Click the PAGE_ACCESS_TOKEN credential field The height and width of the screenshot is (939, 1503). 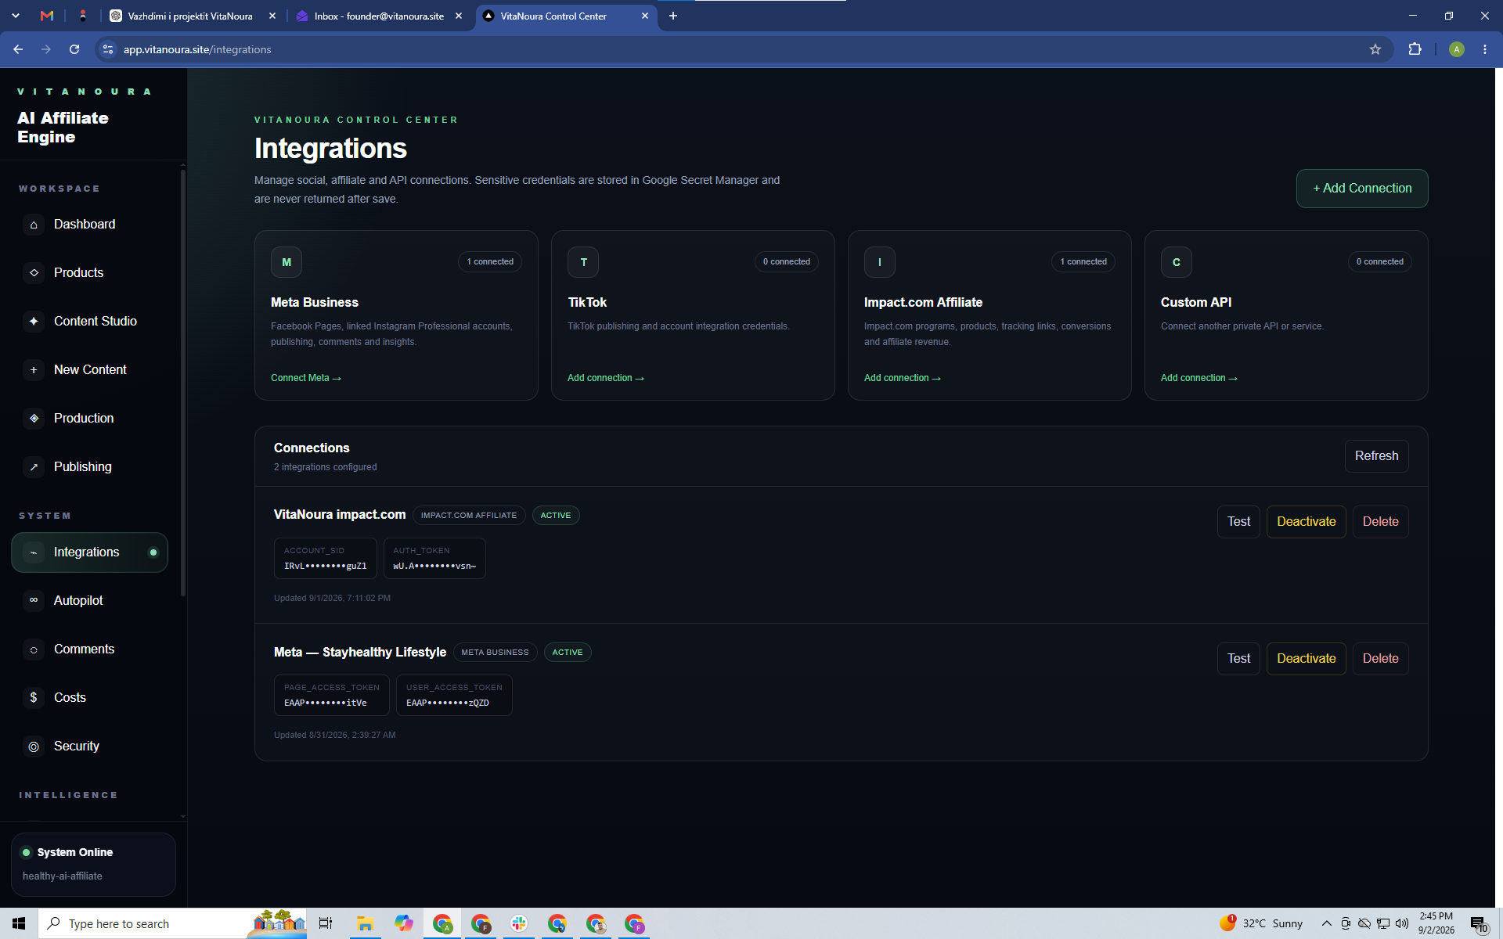[332, 695]
